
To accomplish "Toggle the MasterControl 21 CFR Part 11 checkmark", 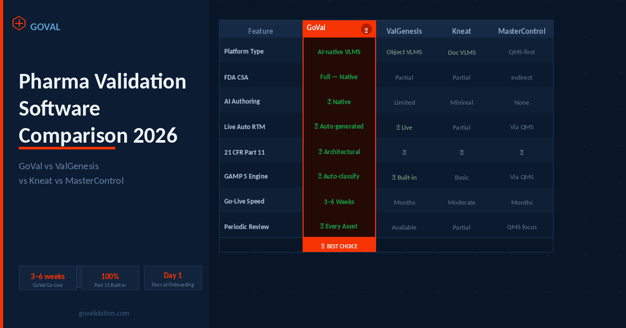I will (522, 152).
